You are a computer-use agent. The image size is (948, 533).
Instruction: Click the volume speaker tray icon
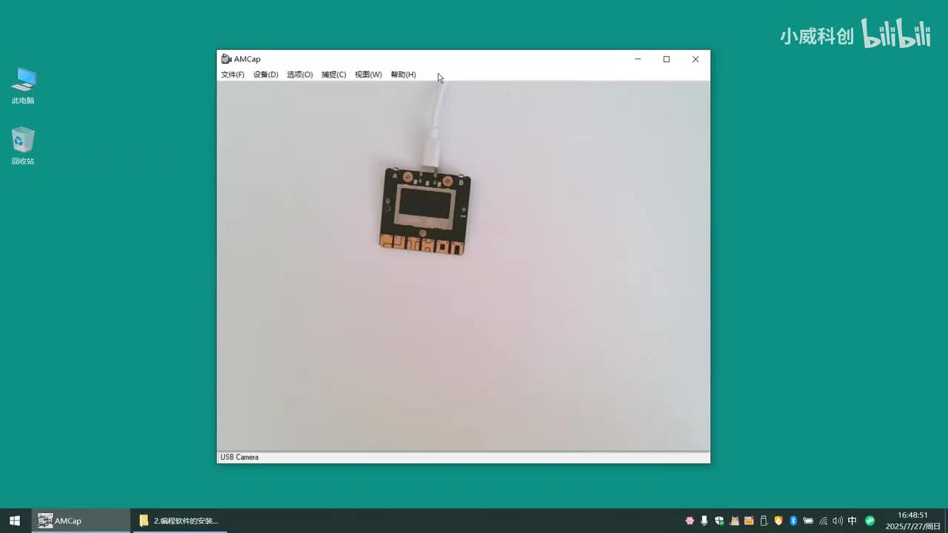(838, 521)
